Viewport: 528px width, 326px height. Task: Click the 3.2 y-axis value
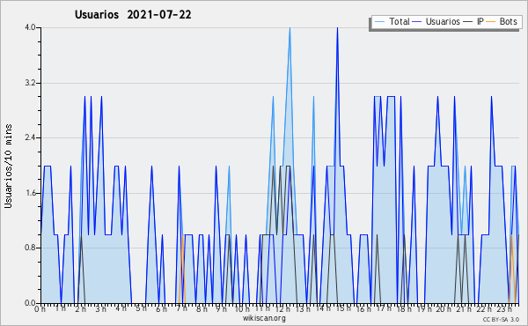click(x=30, y=83)
